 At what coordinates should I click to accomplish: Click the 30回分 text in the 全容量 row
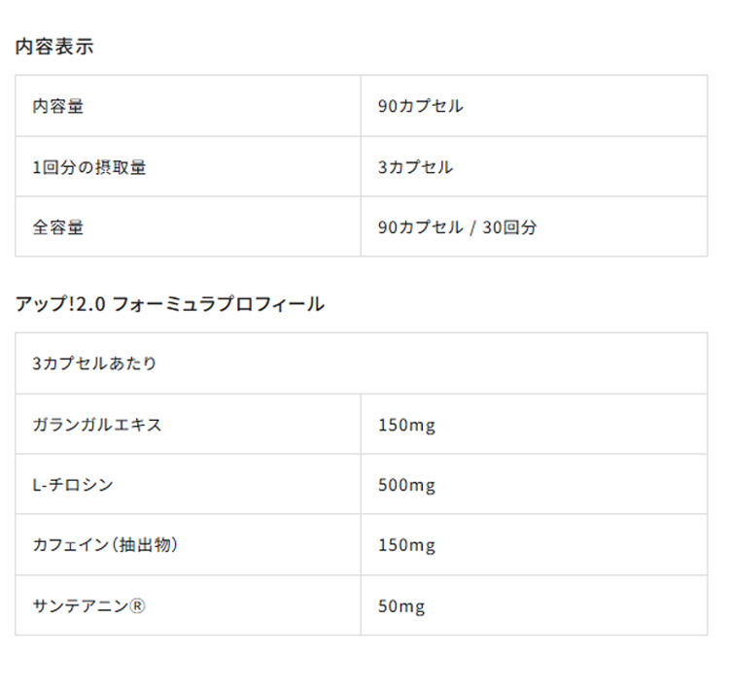[x=509, y=227]
